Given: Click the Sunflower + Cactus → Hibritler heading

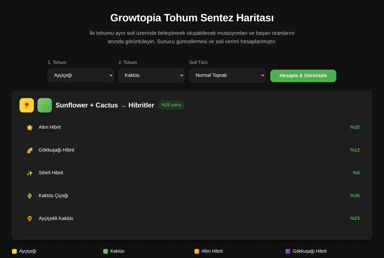Looking at the screenshot, I should 105,105.
